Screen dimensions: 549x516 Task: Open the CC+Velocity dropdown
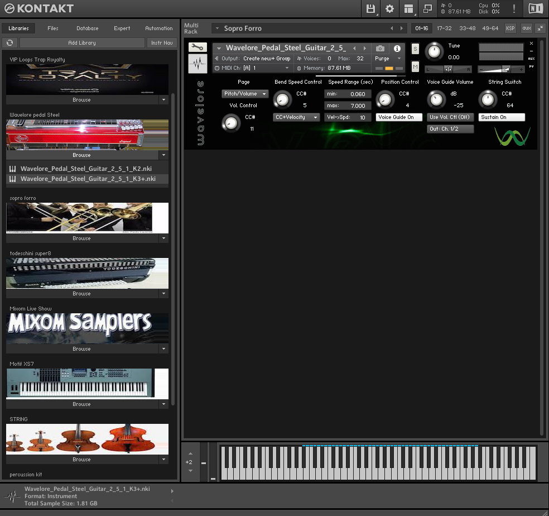click(296, 117)
